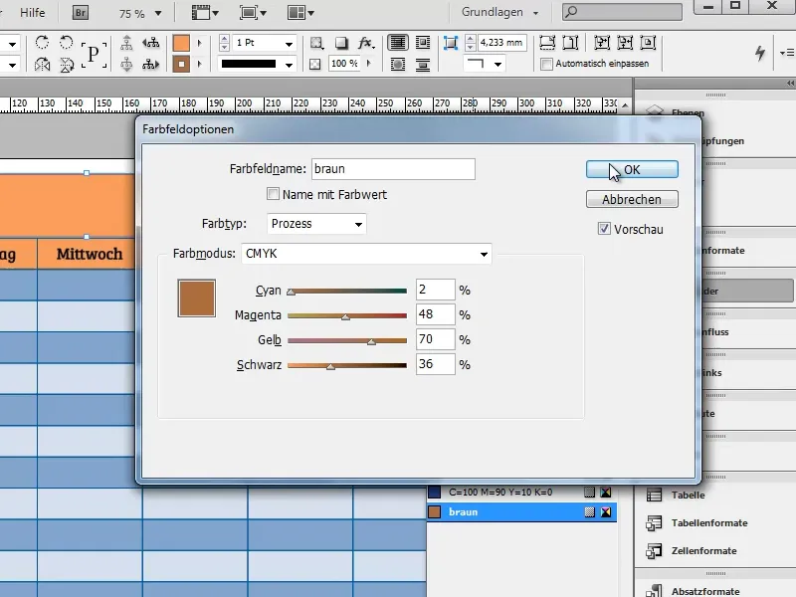Click the Rotate 90° clockwise icon
796x597 pixels.
pos(43,43)
